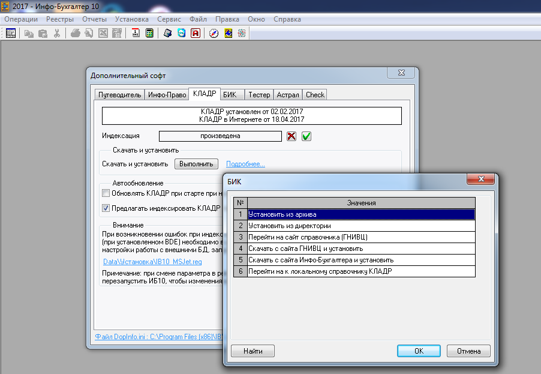Select 'Перейти на к локальному справочнику КЛАДР'
The height and width of the screenshot is (374, 541).
tap(361, 271)
